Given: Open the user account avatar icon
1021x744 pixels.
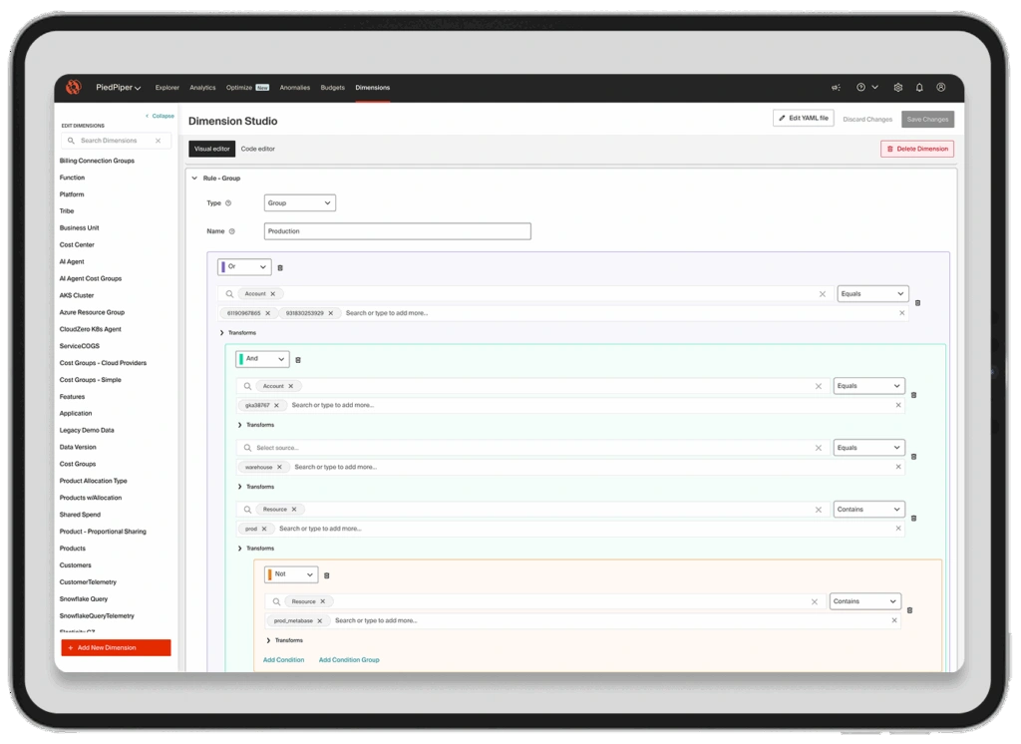Looking at the screenshot, I should [x=941, y=87].
